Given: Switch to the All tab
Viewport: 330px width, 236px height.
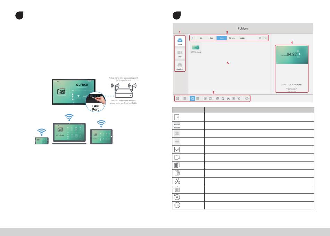Looking at the screenshot, I should click(201, 38).
